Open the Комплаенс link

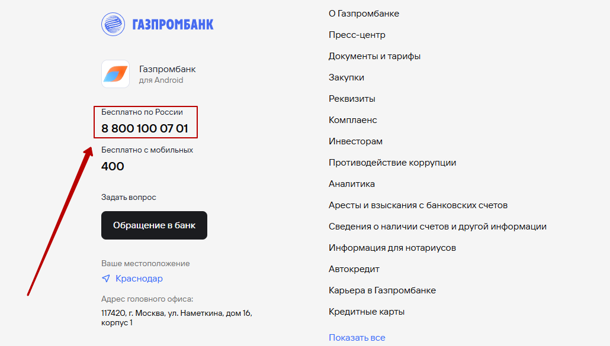coord(353,120)
